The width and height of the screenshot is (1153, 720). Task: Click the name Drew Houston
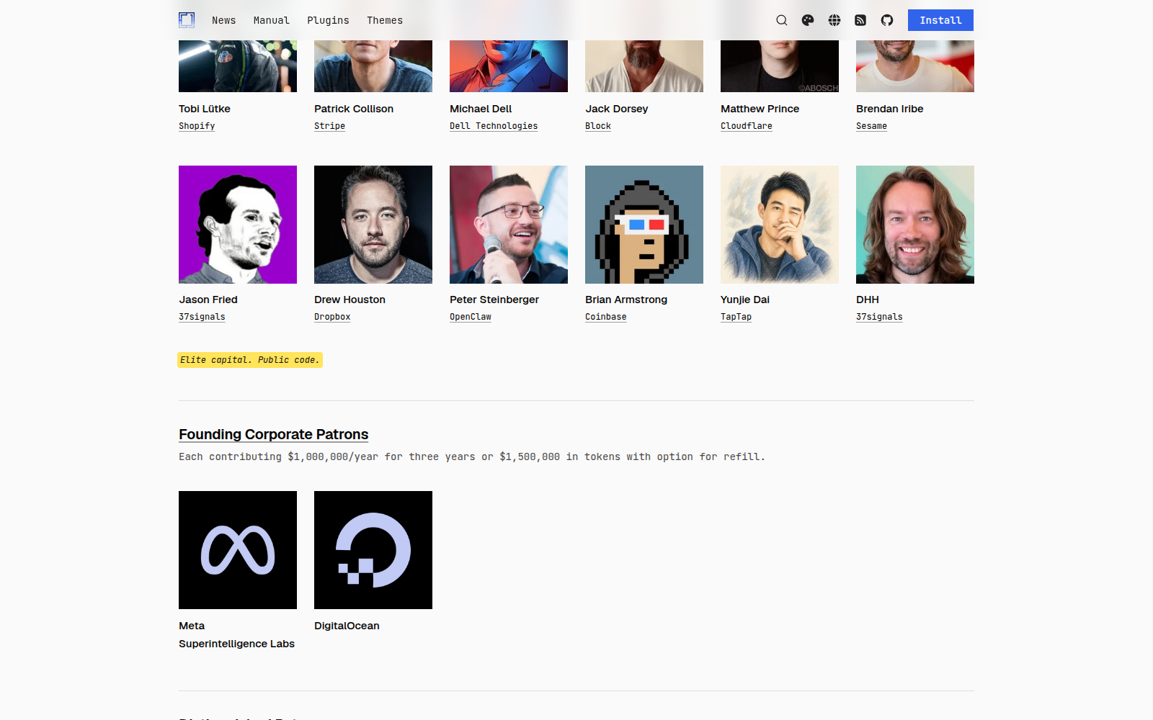(x=350, y=300)
